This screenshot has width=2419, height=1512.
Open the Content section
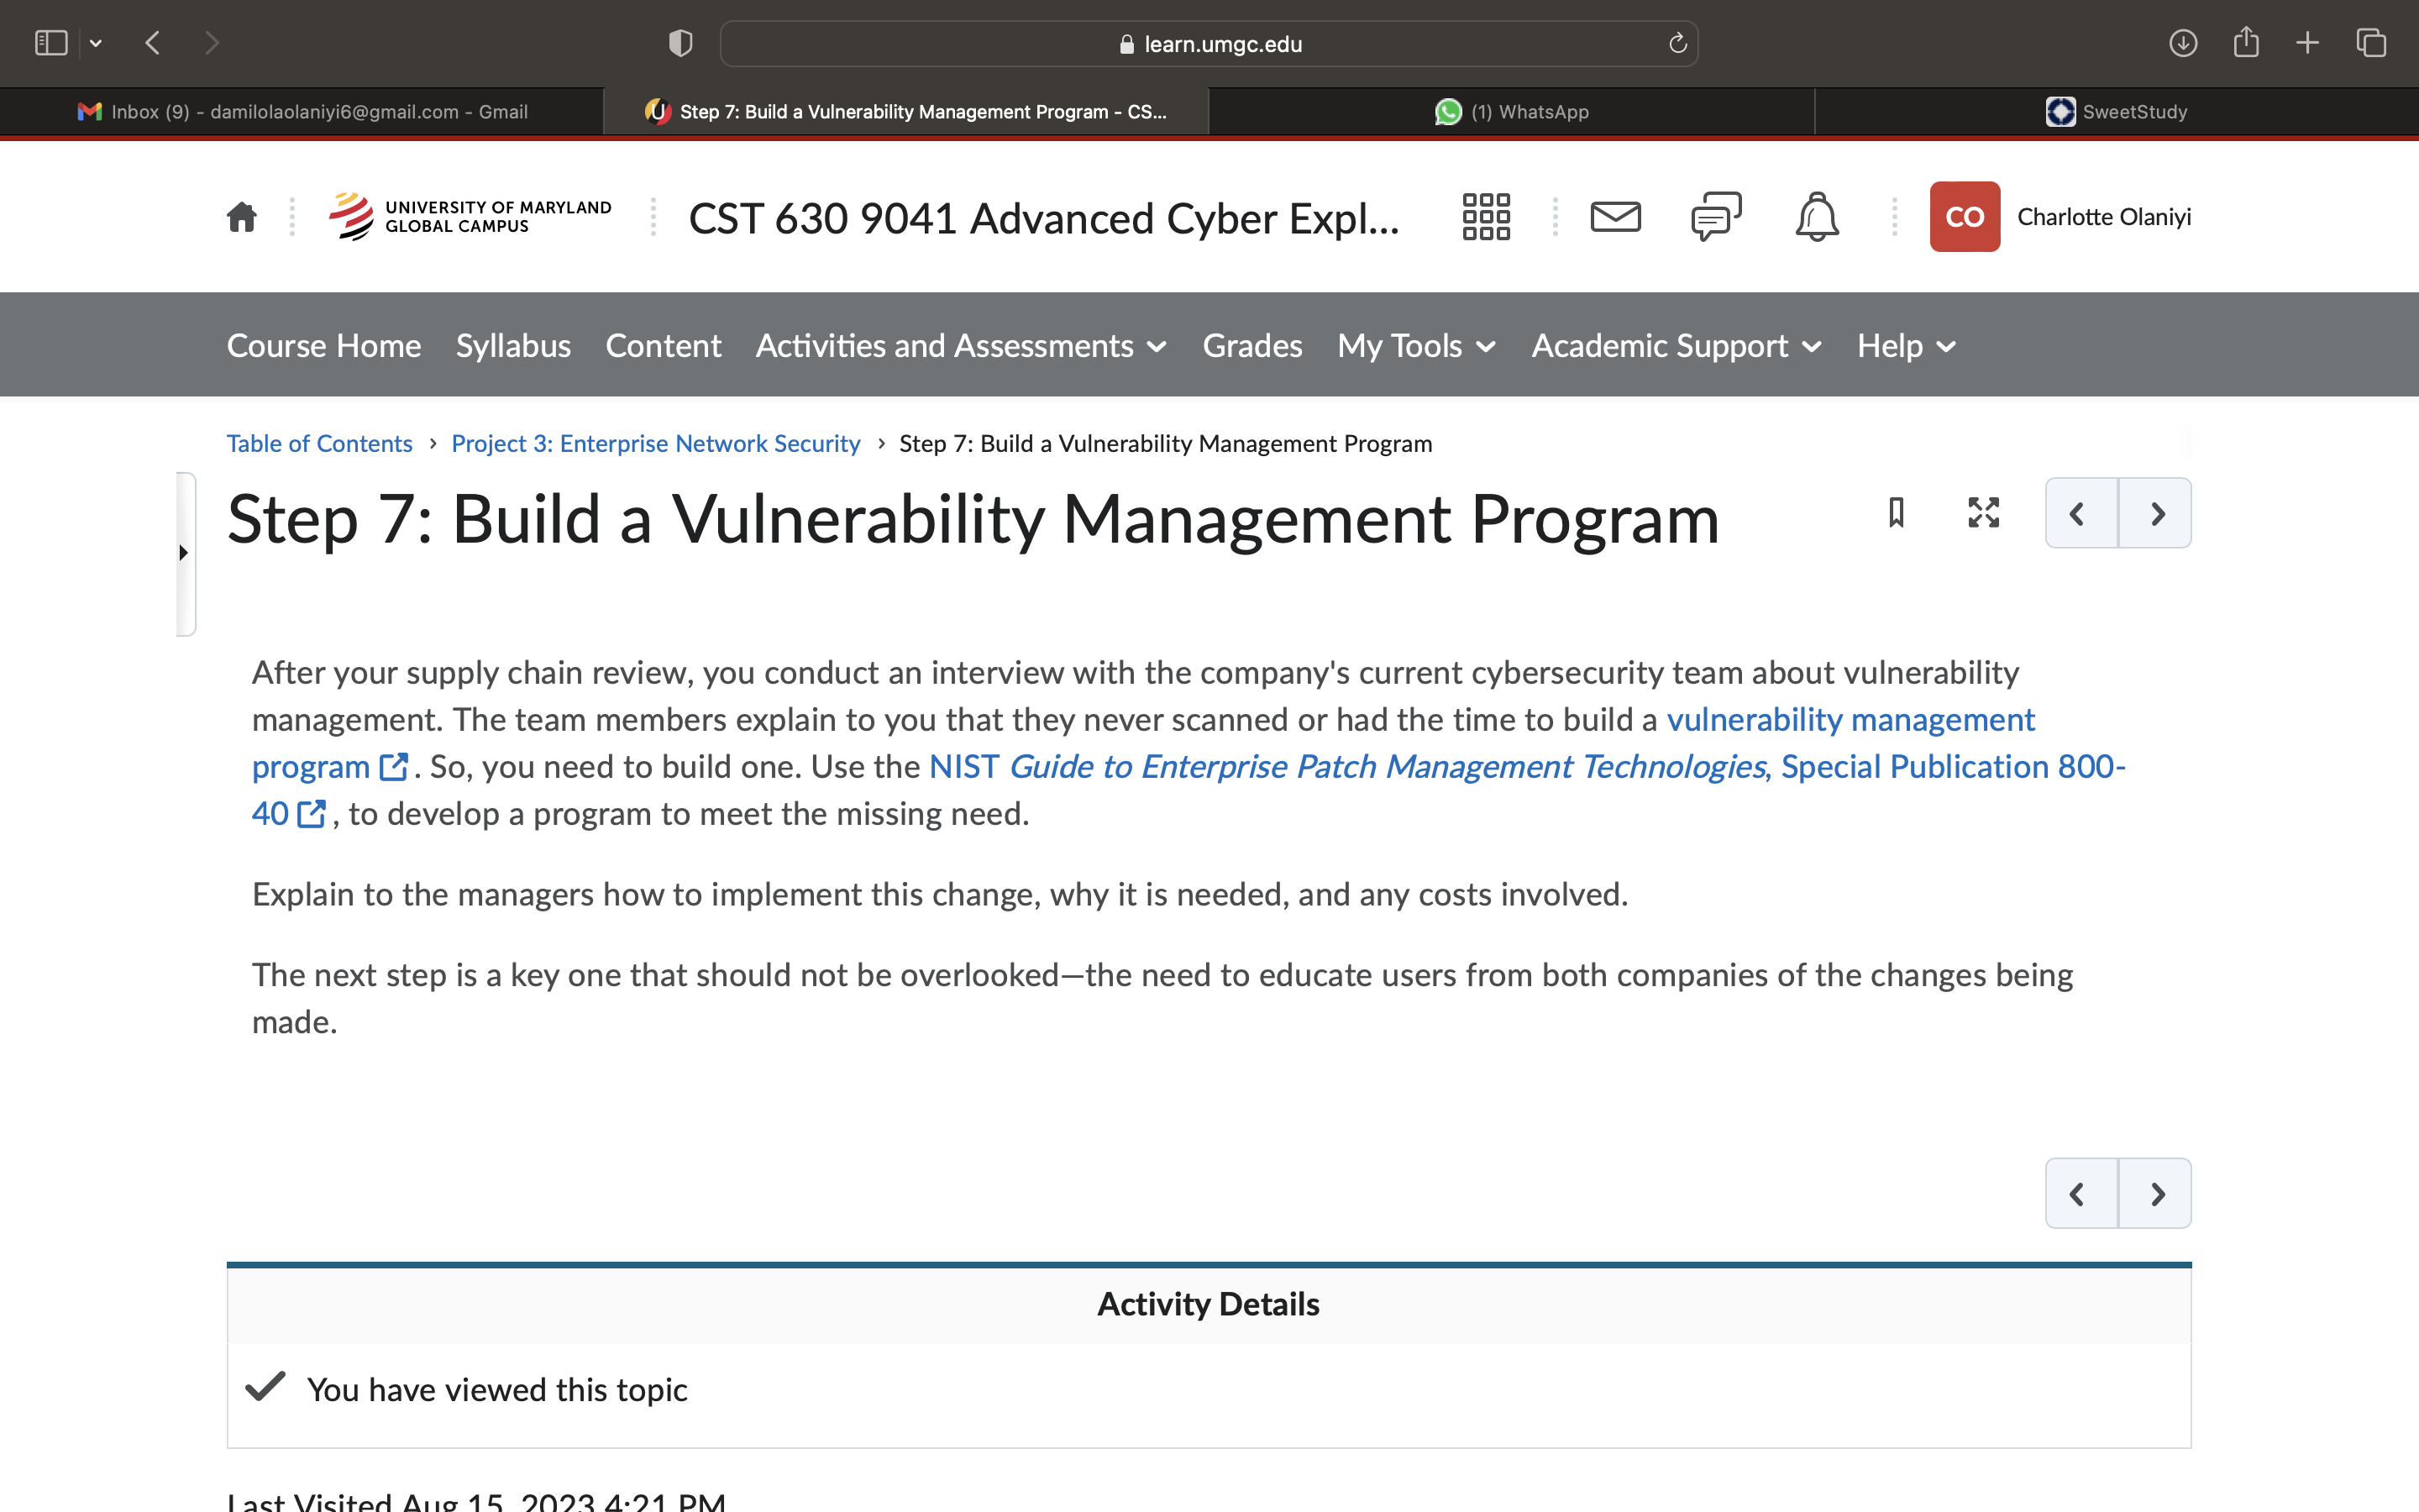(x=663, y=346)
